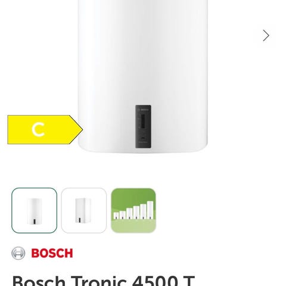Click the small Bosch logo on the heater panel
The height and width of the screenshot is (286, 286).
tap(144, 110)
